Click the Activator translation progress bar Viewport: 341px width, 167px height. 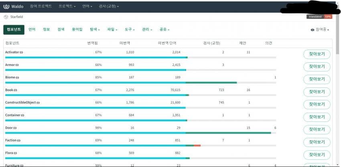pos(140,58)
